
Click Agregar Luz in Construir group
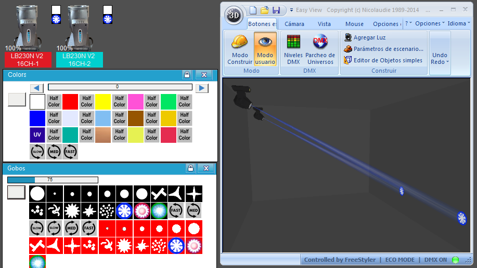(x=365, y=37)
